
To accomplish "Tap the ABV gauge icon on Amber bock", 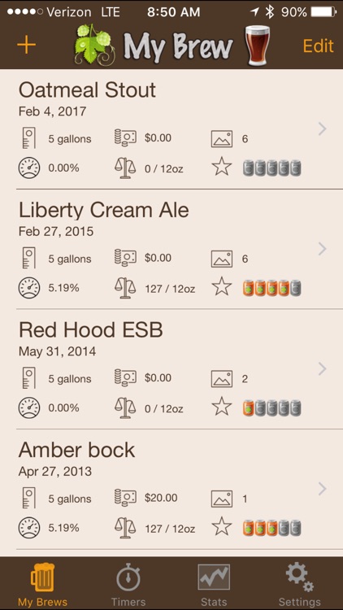I will [29, 528].
